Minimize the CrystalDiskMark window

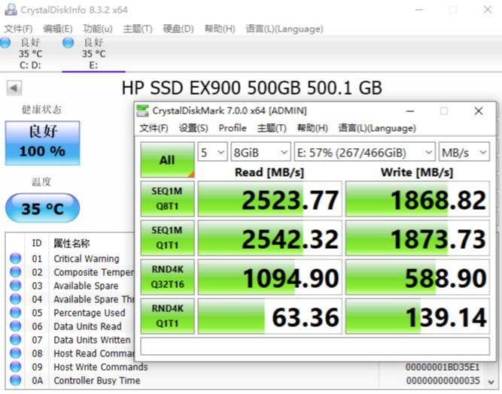click(x=410, y=111)
